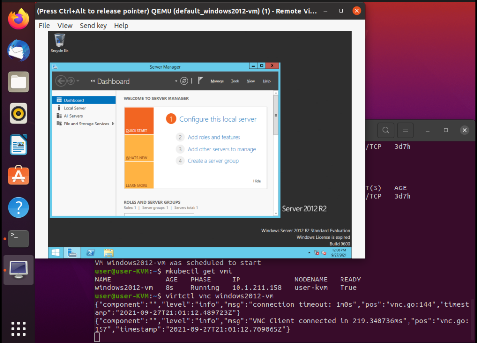Click the sound tray icon in Windows
The image size is (477, 343).
tap(324, 253)
